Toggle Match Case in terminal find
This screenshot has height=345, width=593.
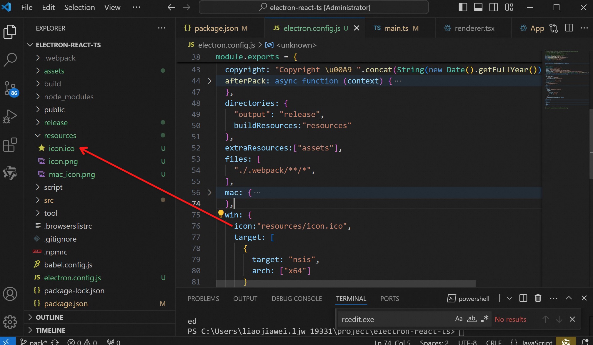click(459, 319)
